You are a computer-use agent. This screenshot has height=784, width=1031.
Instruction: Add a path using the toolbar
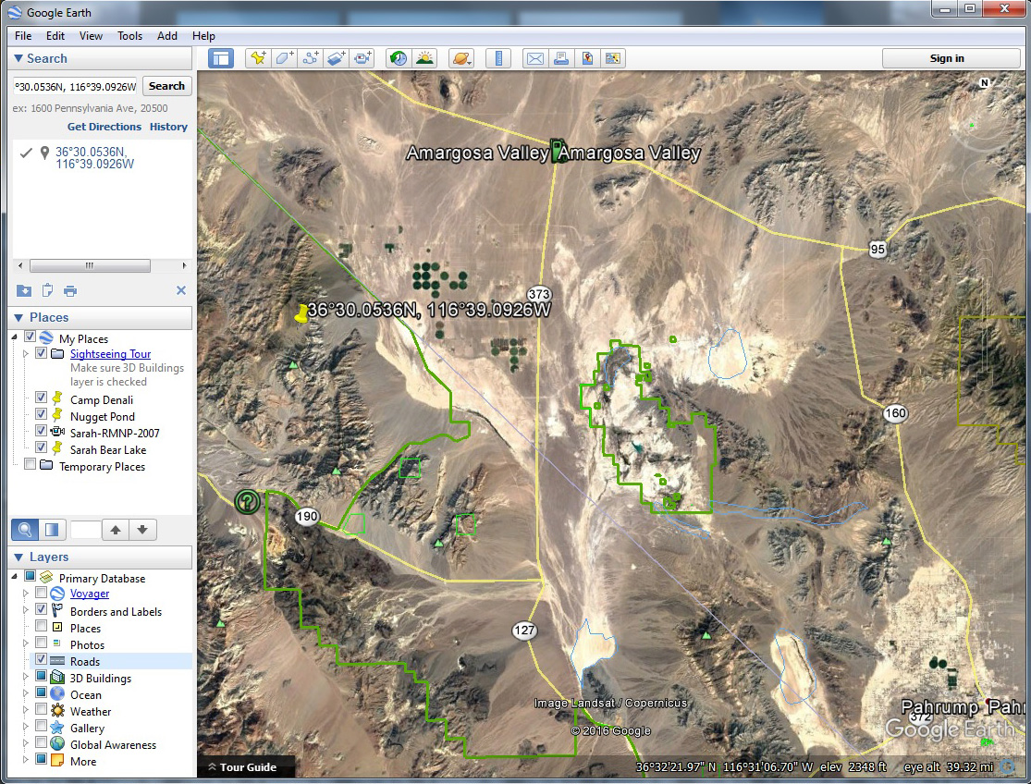(310, 58)
